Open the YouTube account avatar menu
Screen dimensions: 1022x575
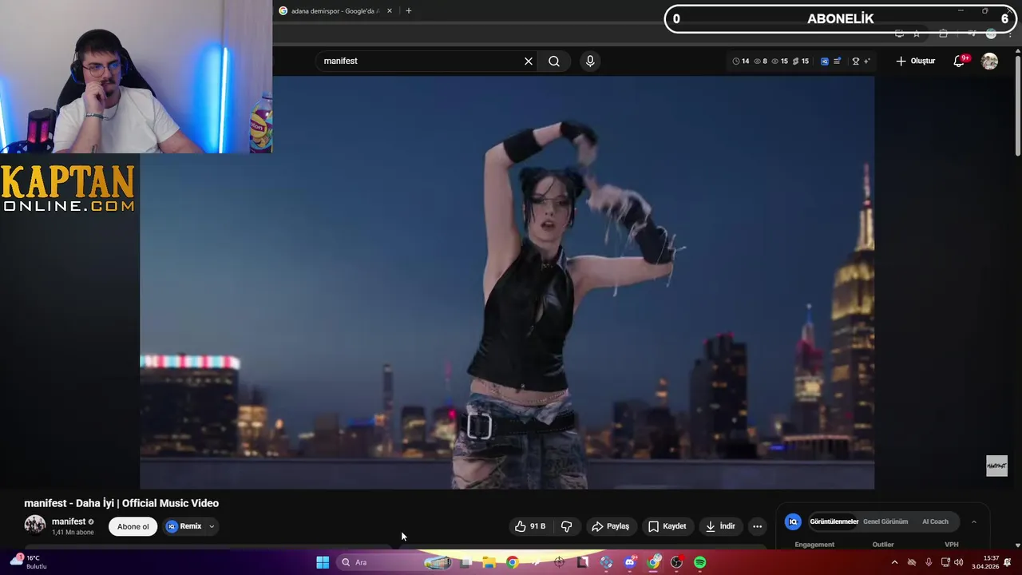coord(989,61)
